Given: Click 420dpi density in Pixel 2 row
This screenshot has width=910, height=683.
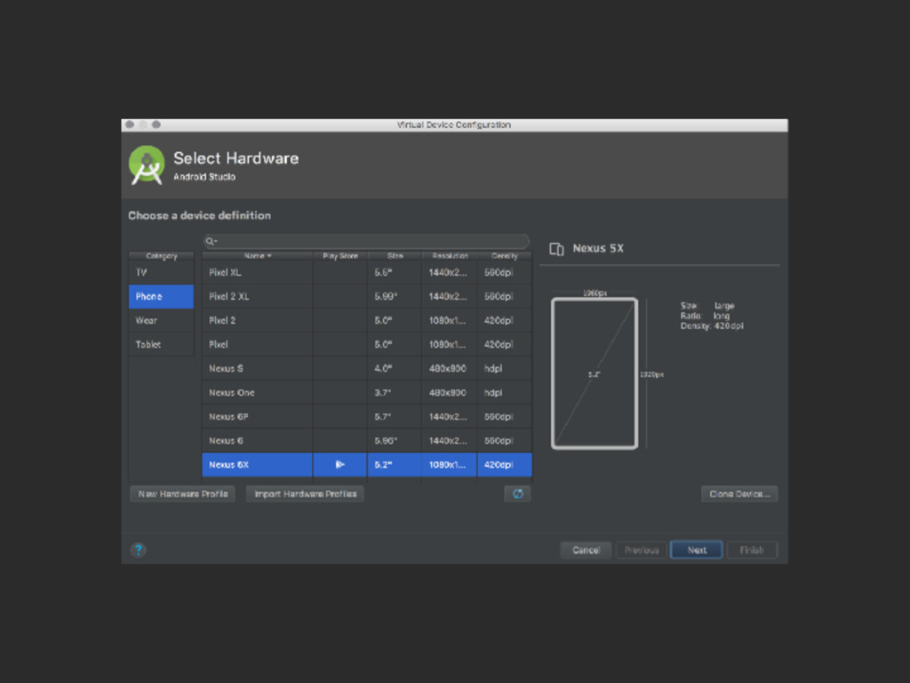Looking at the screenshot, I should (505, 320).
